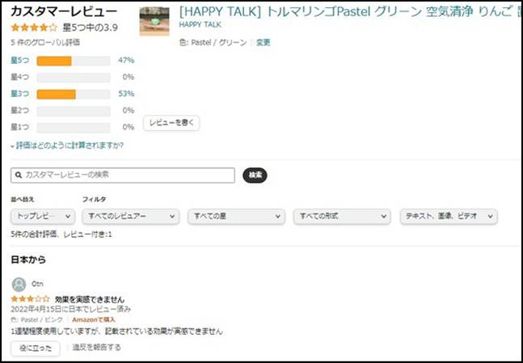Open the すべてのレビュアー filter dropdown
523x363 pixels.
click(x=130, y=216)
